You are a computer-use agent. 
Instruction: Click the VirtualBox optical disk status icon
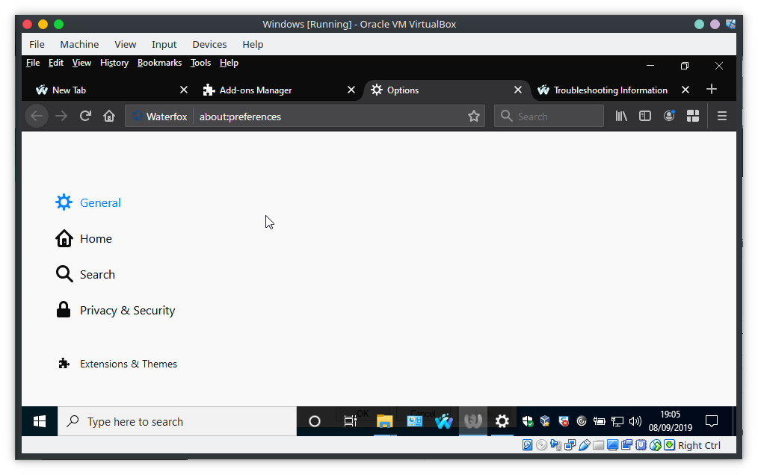pyautogui.click(x=541, y=445)
